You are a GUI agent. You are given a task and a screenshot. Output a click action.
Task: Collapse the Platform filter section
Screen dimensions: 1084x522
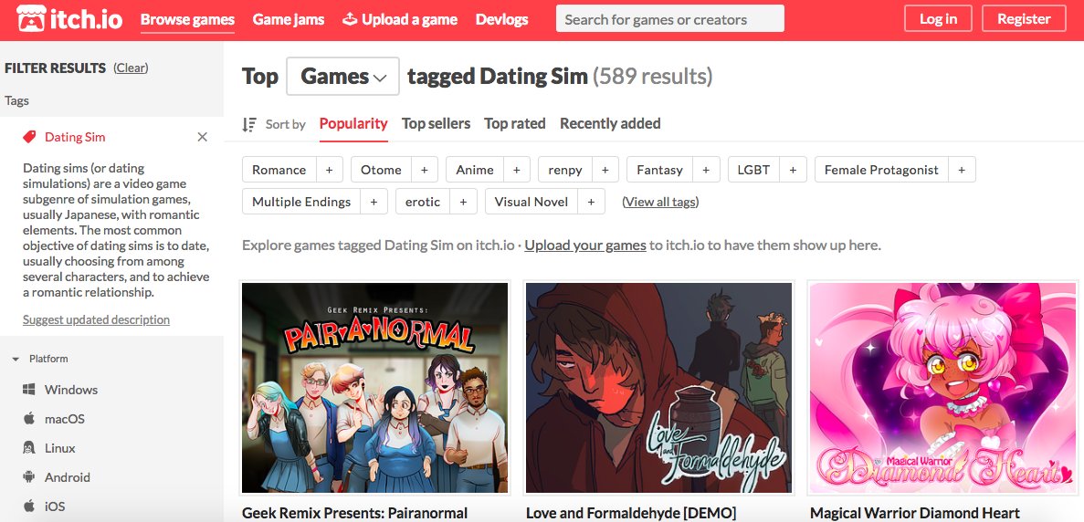[16, 359]
